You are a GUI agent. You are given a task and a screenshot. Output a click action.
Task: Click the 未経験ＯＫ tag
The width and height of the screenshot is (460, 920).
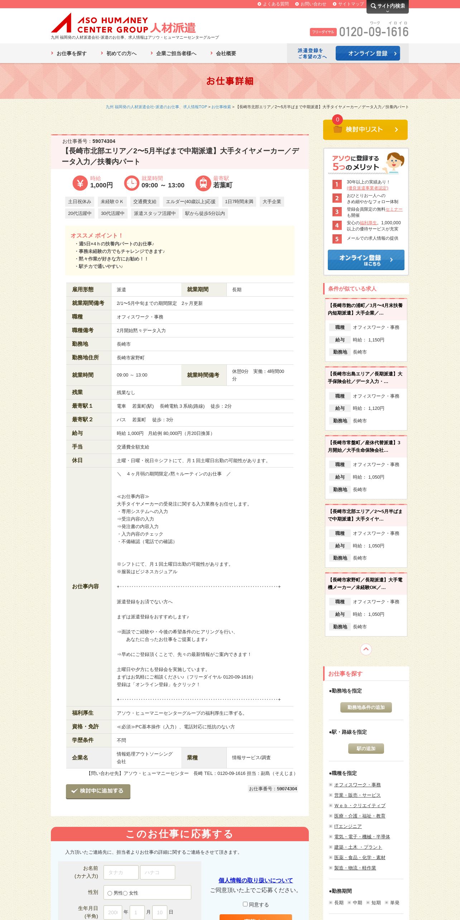[x=112, y=202]
